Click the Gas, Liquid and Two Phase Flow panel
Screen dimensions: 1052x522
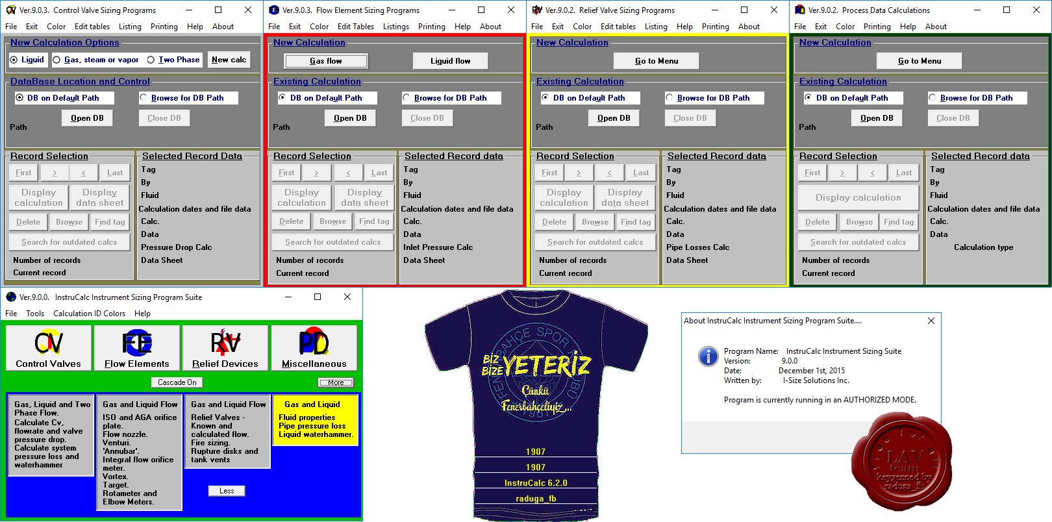pos(51,435)
